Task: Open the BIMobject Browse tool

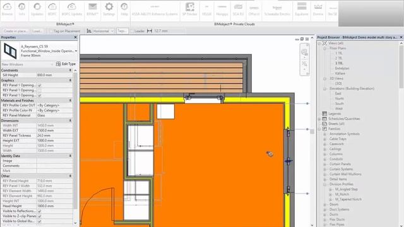Action: pos(7,9)
